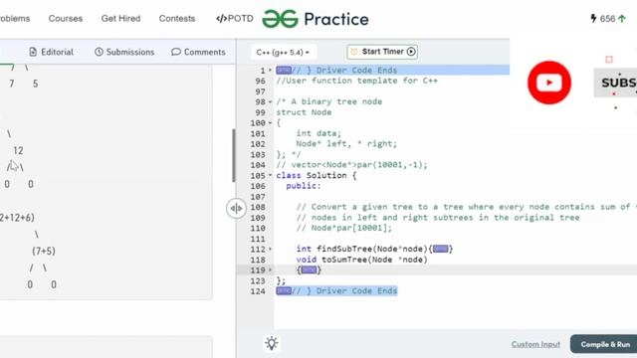Click 'void toSumTree(Node *node)' line

(361, 260)
